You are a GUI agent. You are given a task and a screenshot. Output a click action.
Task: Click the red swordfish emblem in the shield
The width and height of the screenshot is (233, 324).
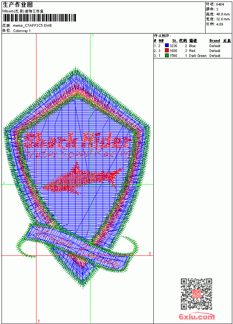click(82, 178)
